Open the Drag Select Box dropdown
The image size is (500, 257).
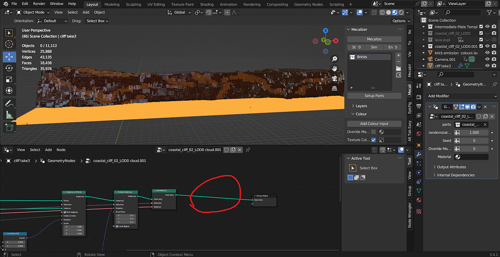click(97, 21)
